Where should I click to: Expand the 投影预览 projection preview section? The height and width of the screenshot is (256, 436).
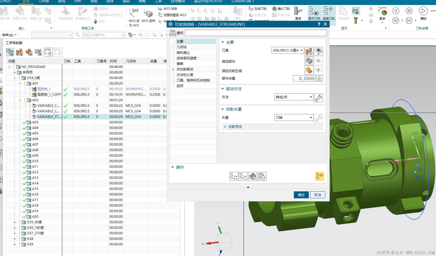(225, 127)
